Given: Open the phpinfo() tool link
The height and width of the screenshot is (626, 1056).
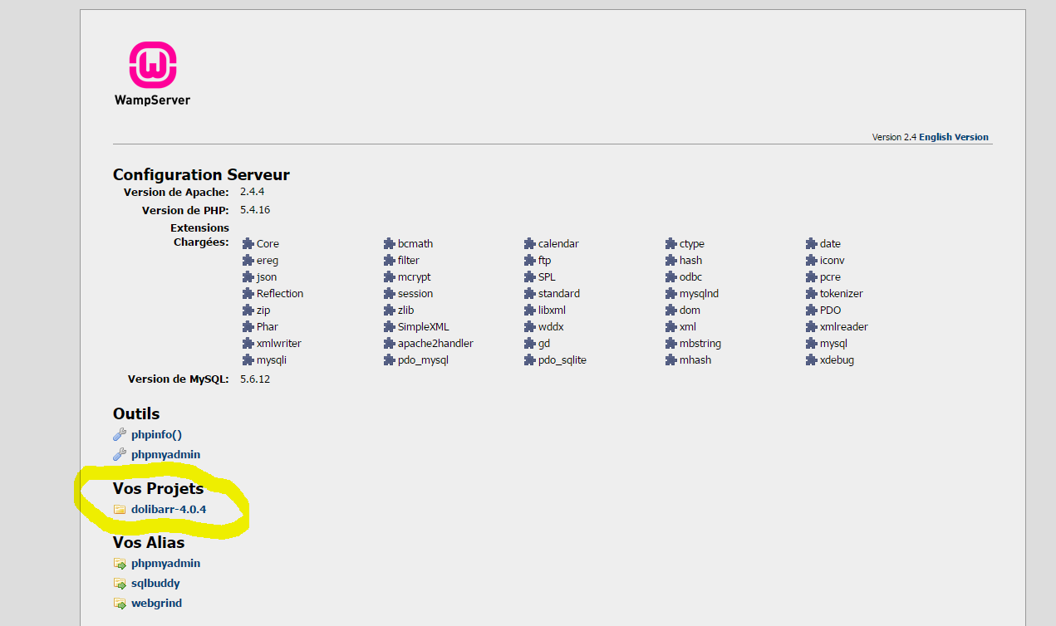Looking at the screenshot, I should pyautogui.click(x=156, y=434).
